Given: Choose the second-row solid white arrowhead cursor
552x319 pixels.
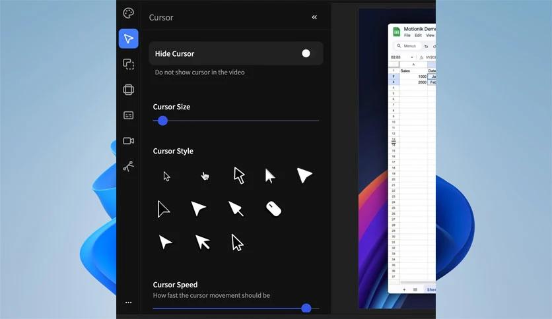Looking at the screenshot, I should (x=199, y=208).
